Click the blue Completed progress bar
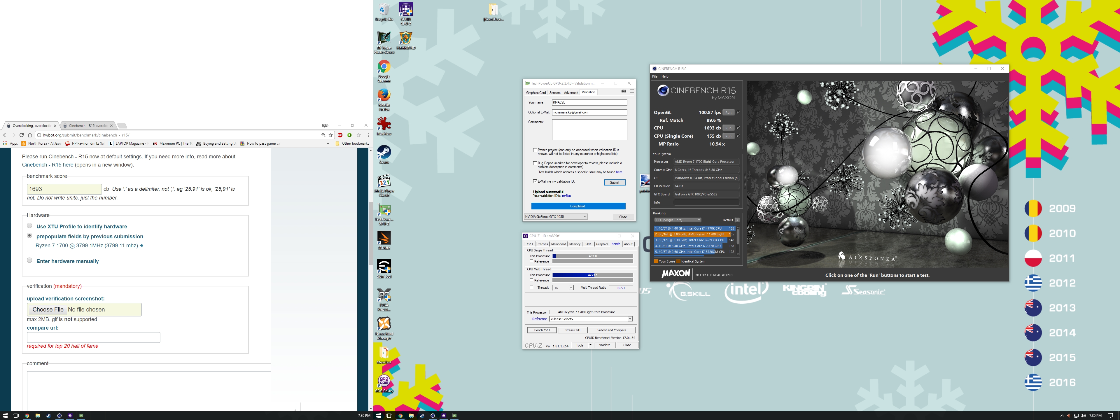Screen dimensions: 1120x420 point(578,206)
